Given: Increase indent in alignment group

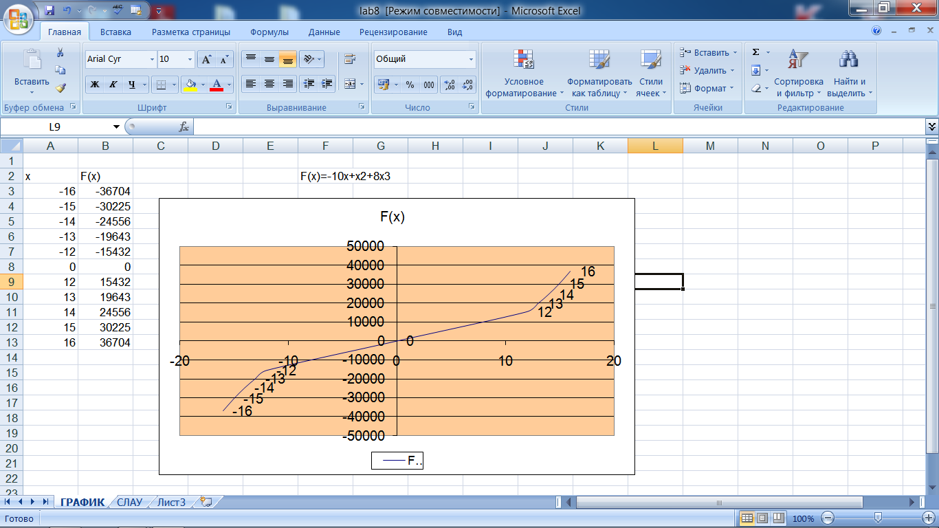Looking at the screenshot, I should (x=327, y=84).
